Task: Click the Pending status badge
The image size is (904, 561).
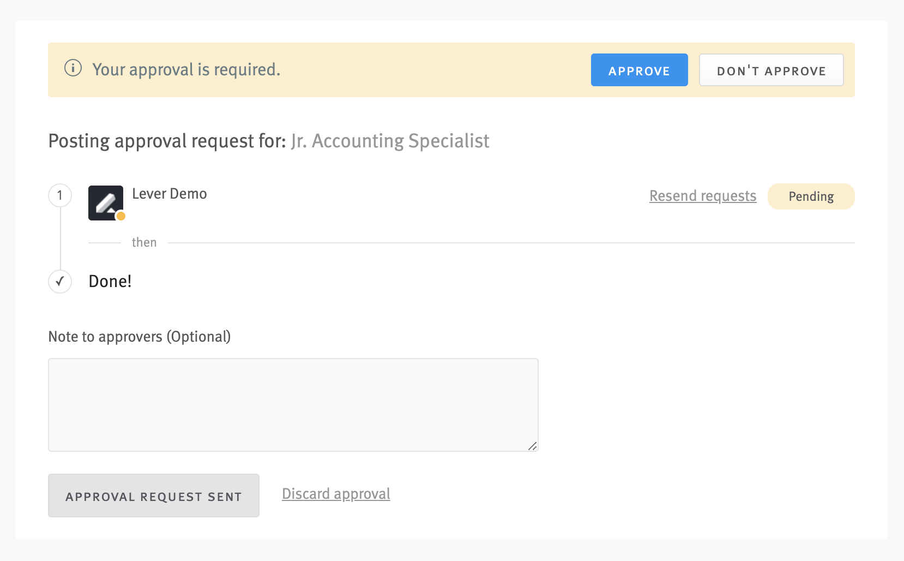Action: click(811, 196)
